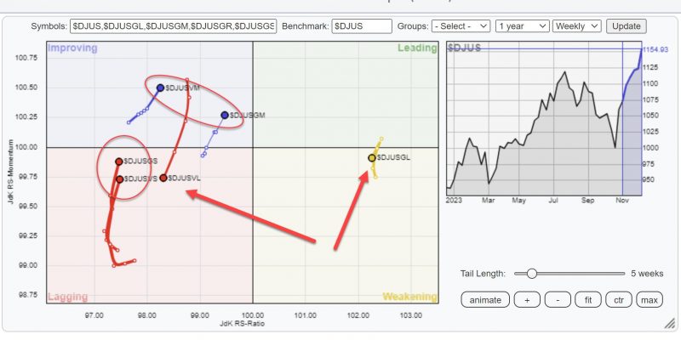The height and width of the screenshot is (340, 681).
Task: Select the $DJUSVS red data point
Action: (119, 179)
